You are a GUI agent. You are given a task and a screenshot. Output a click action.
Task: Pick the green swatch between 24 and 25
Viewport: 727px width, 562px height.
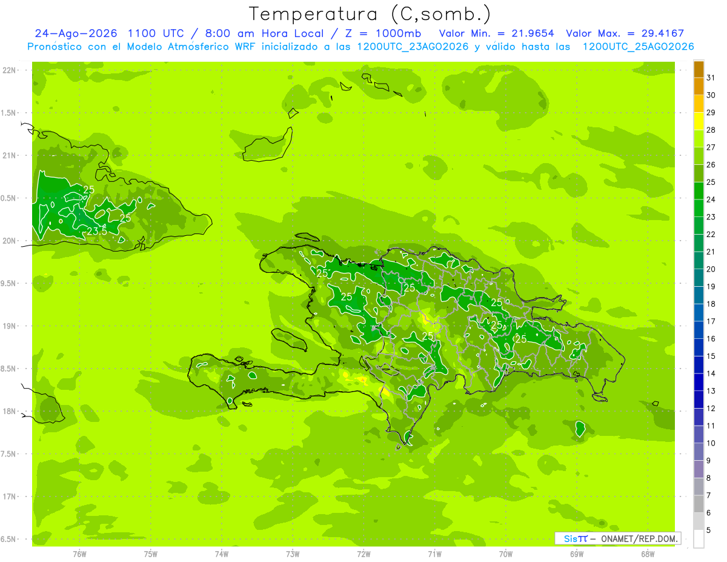[x=699, y=190]
